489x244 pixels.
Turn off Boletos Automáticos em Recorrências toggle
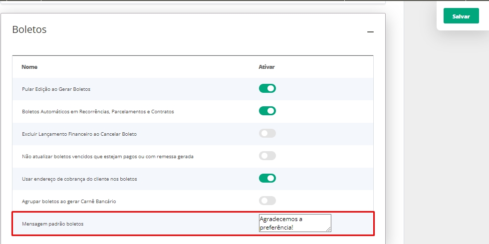point(267,111)
